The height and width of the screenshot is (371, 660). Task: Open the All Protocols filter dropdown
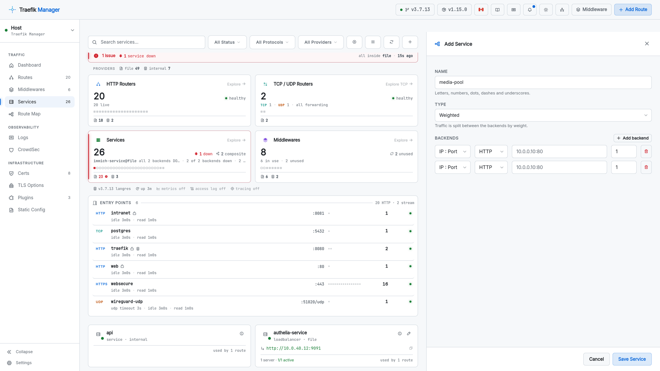(272, 42)
